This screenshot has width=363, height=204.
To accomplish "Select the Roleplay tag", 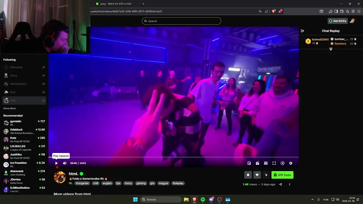I will (178, 183).
